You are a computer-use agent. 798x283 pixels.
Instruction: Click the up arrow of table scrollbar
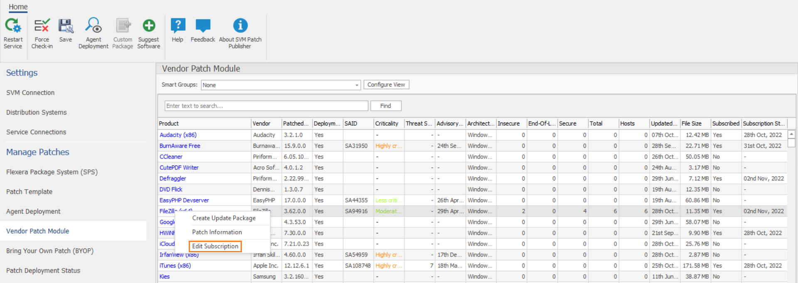792,134
